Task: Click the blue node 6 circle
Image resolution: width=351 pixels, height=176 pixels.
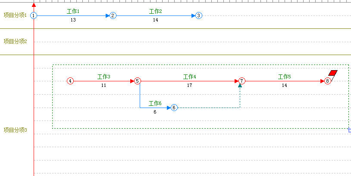Action: tap(174, 108)
